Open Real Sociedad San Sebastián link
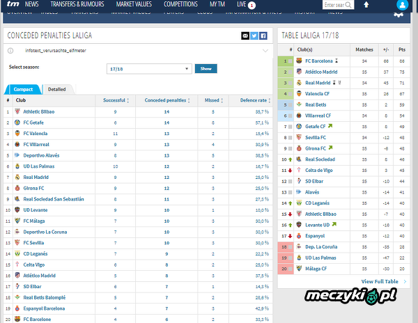This screenshot has height=323, width=418. coord(54,199)
